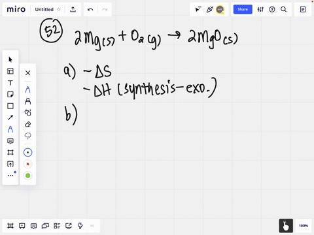Open the notes panel icon

(x=303, y=9)
